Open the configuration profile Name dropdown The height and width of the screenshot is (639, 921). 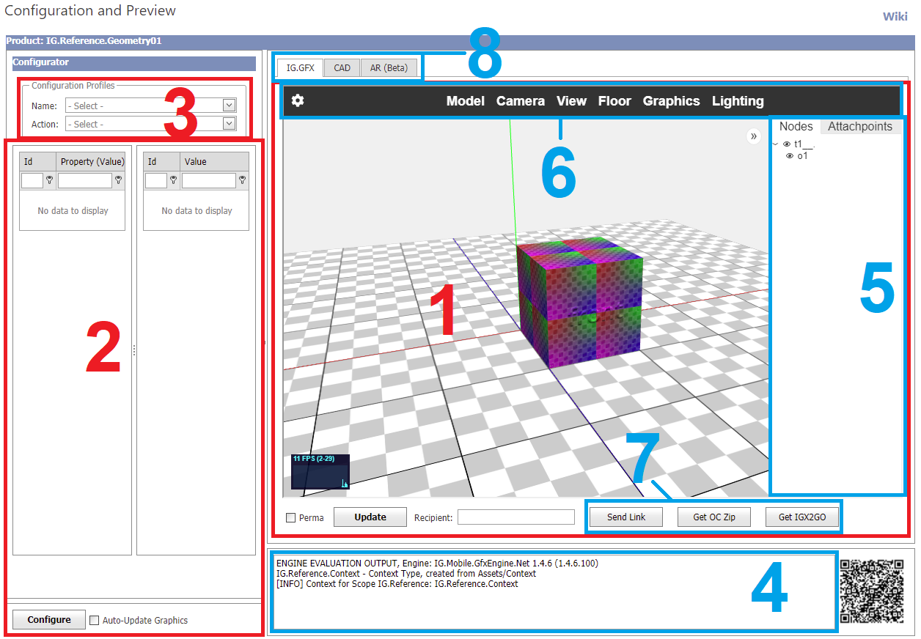pyautogui.click(x=150, y=106)
